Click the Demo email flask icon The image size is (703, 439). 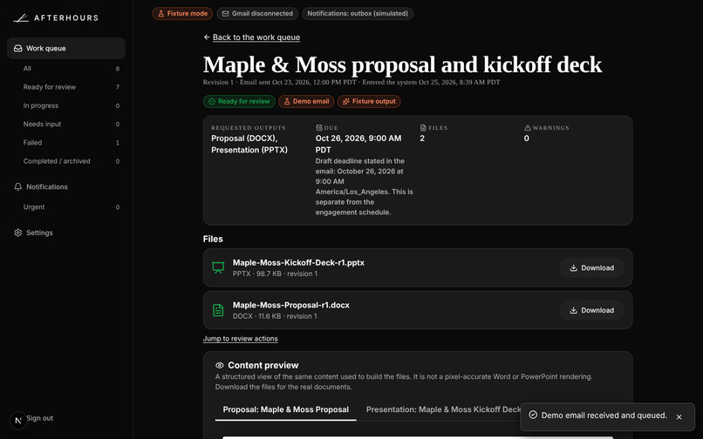286,101
